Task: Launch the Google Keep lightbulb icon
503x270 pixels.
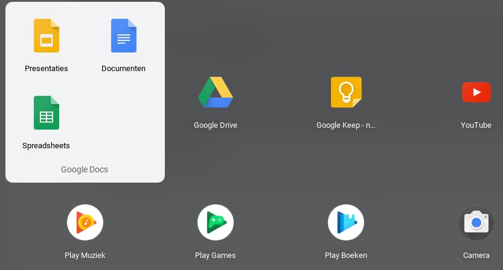Action: 346,92
